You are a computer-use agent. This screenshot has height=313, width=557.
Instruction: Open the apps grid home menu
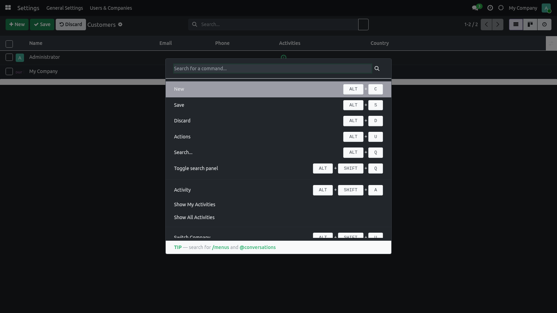[8, 8]
